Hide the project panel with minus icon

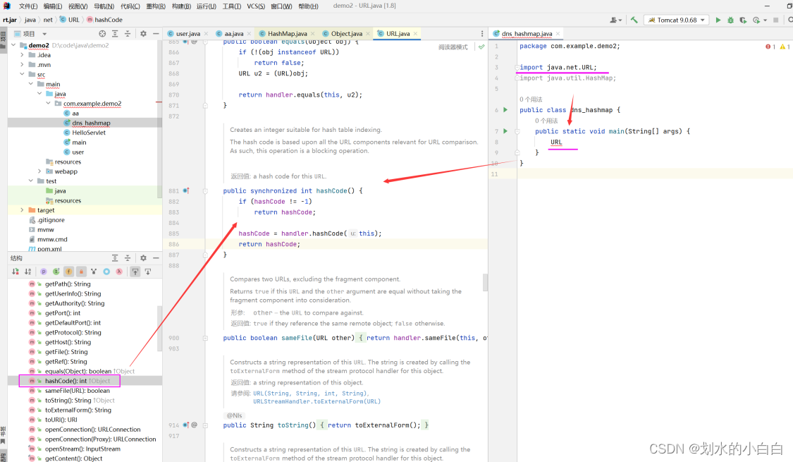tap(156, 33)
